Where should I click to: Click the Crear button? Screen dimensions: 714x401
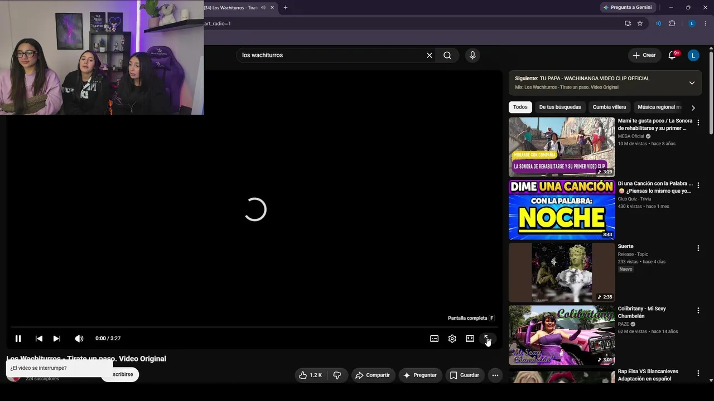[644, 55]
